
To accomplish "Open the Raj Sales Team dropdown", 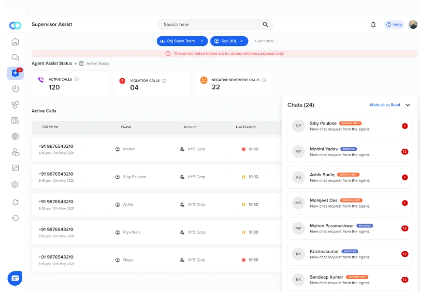I will [182, 41].
